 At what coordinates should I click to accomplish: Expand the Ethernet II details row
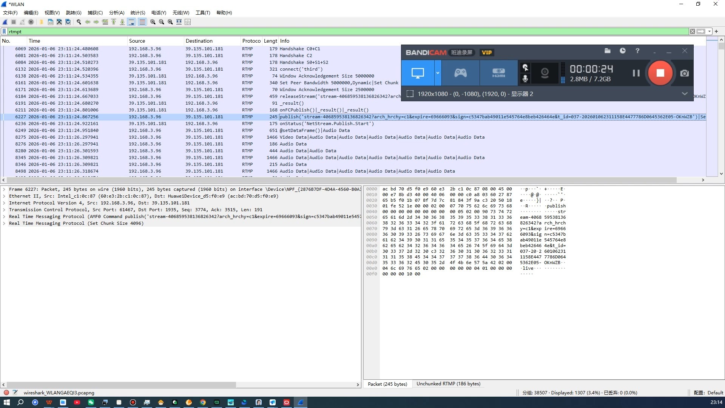tap(4, 196)
